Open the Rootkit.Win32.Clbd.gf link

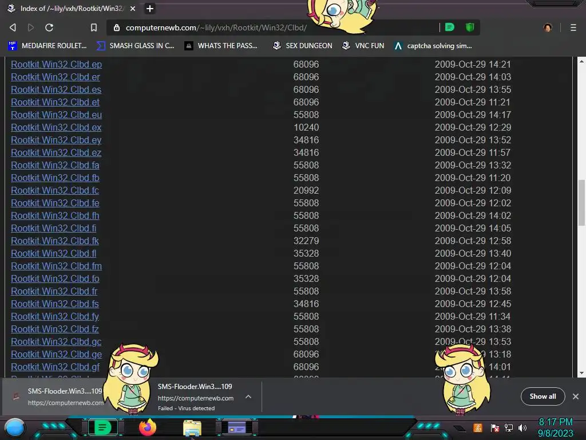tap(55, 367)
